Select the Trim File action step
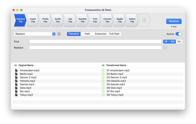The height and width of the screenshot is (124, 196). [x=95, y=20]
